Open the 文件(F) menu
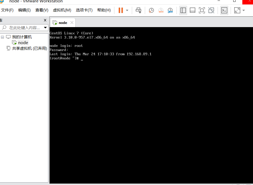253x185 pixels. [7, 10]
